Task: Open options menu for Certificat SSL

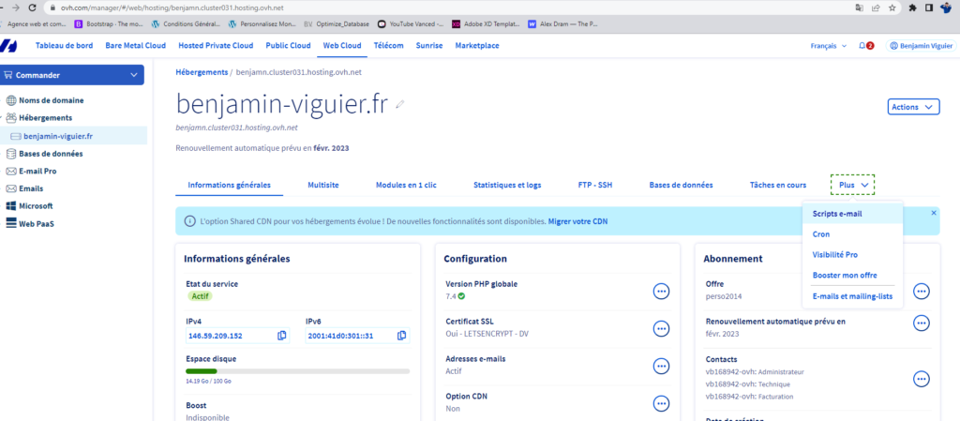Action: click(661, 328)
